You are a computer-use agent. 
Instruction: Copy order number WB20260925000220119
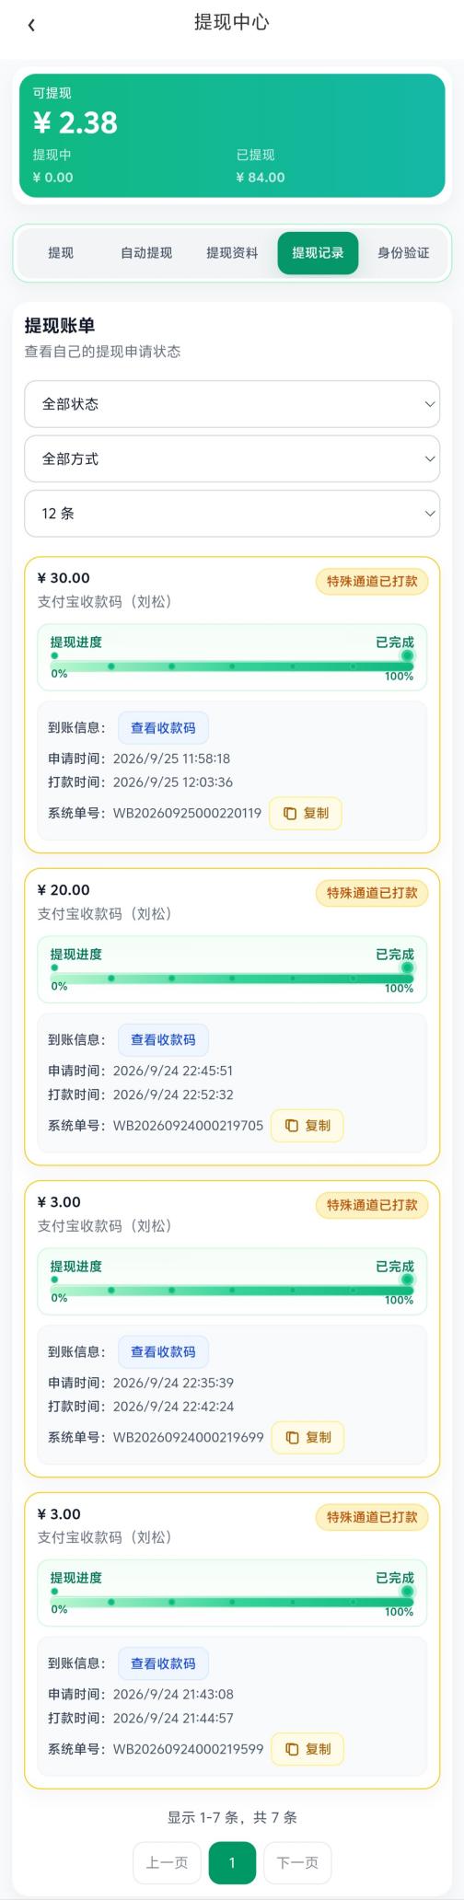[306, 814]
